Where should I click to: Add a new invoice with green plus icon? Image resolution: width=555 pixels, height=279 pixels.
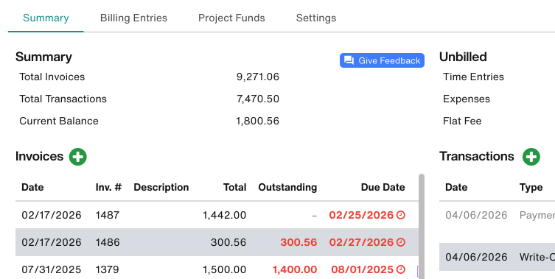[78, 157]
